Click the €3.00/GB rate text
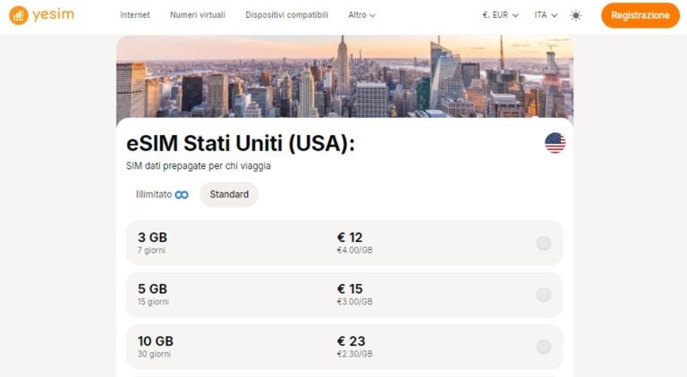Screen dimensions: 687x377 click(x=354, y=302)
